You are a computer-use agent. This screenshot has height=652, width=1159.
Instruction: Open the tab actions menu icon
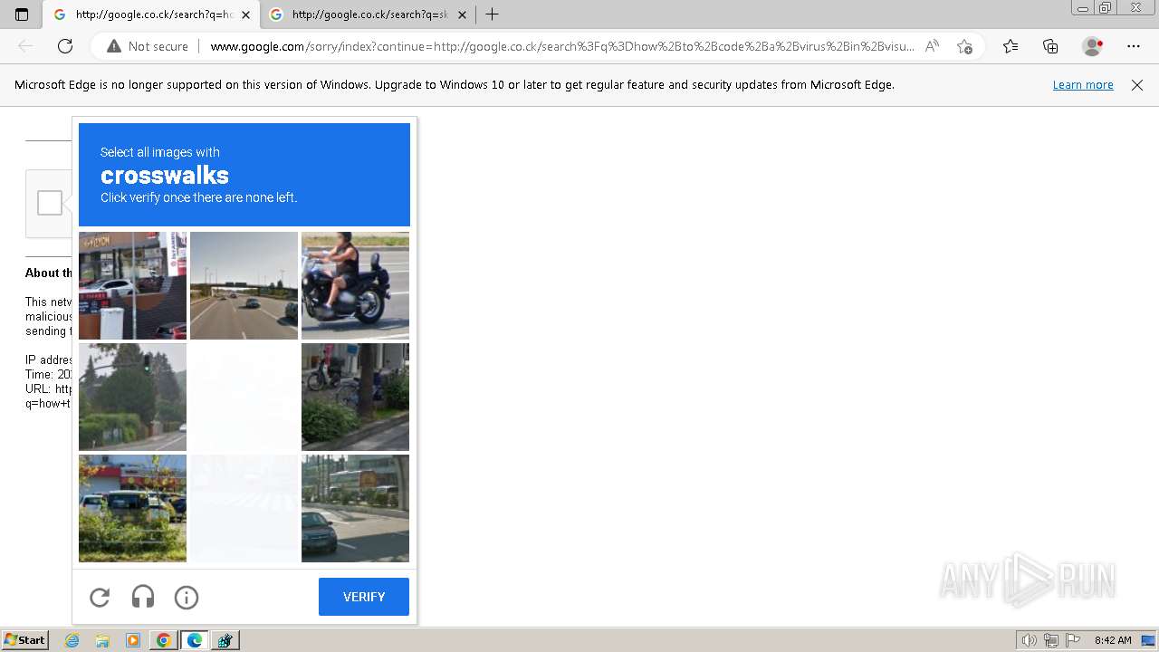pyautogui.click(x=22, y=14)
